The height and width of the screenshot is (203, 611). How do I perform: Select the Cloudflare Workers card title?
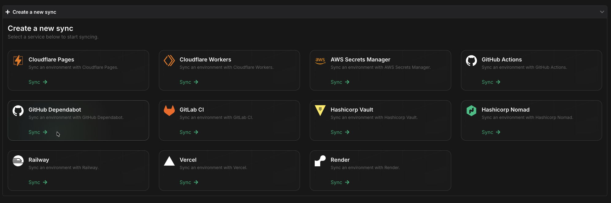click(206, 60)
